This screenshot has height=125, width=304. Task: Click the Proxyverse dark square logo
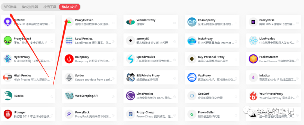pyautogui.click(x=253, y=22)
